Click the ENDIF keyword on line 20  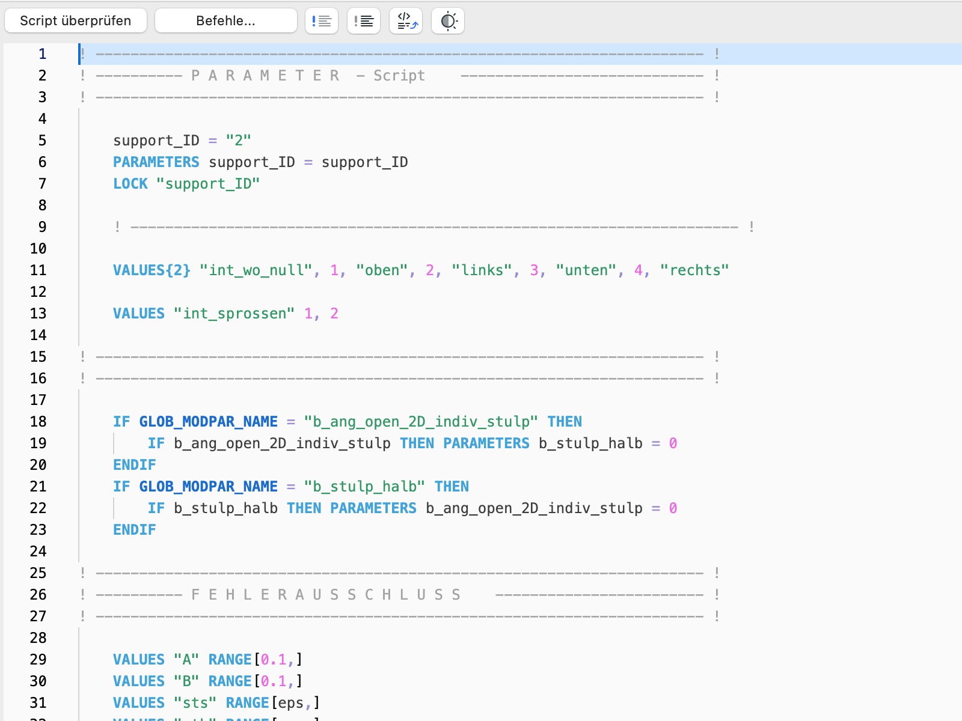pyautogui.click(x=135, y=465)
